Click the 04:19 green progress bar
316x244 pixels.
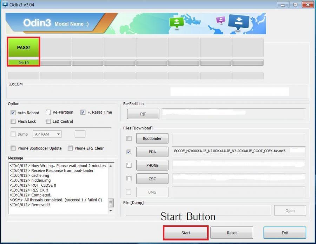[x=24, y=63]
